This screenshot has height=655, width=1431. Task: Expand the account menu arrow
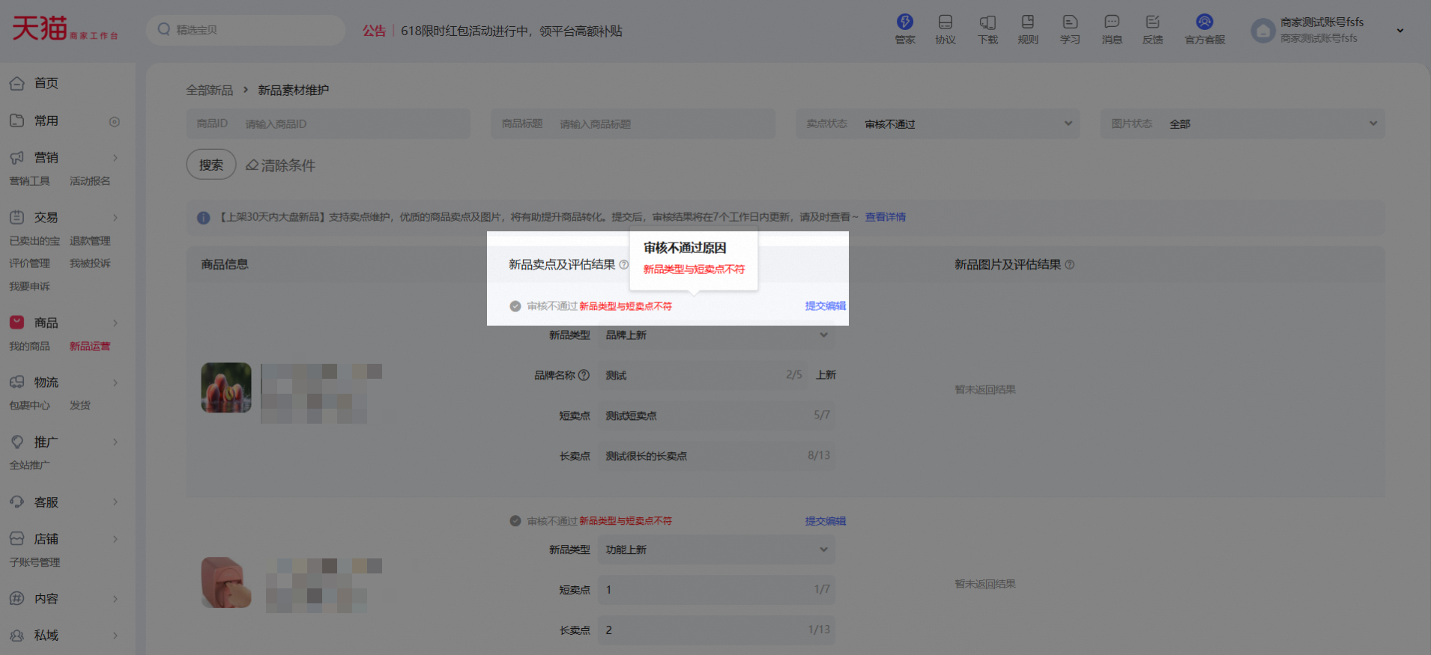(x=1400, y=31)
